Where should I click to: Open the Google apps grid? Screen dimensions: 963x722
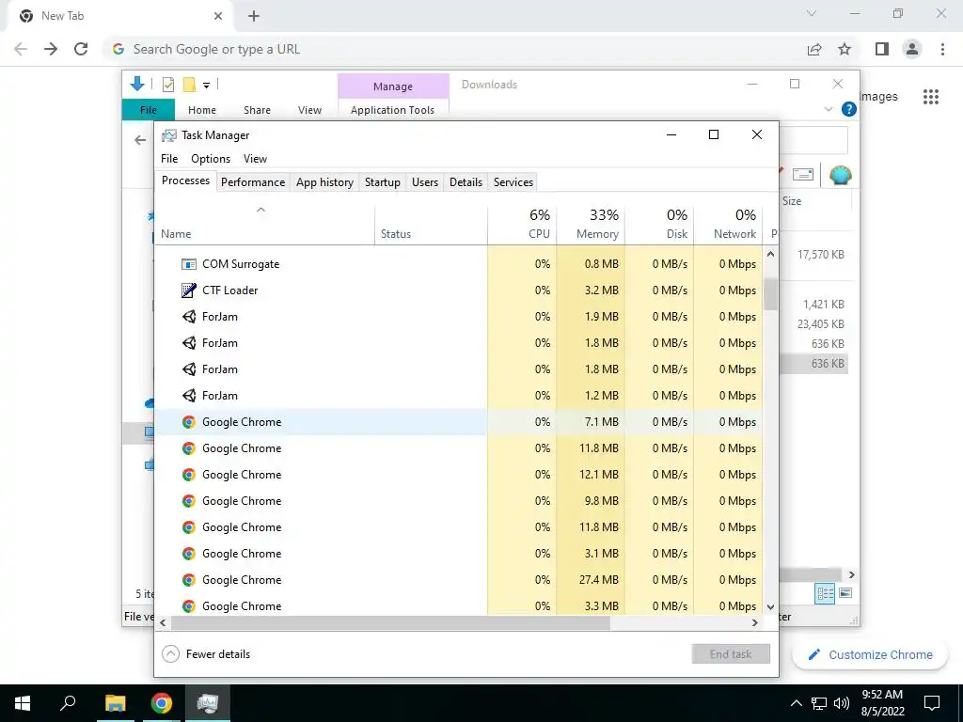pos(931,97)
